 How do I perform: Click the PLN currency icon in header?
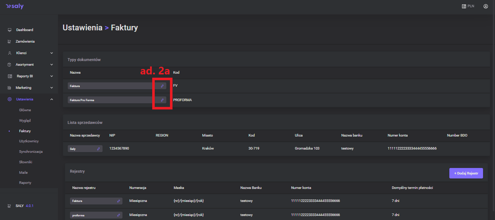point(464,6)
